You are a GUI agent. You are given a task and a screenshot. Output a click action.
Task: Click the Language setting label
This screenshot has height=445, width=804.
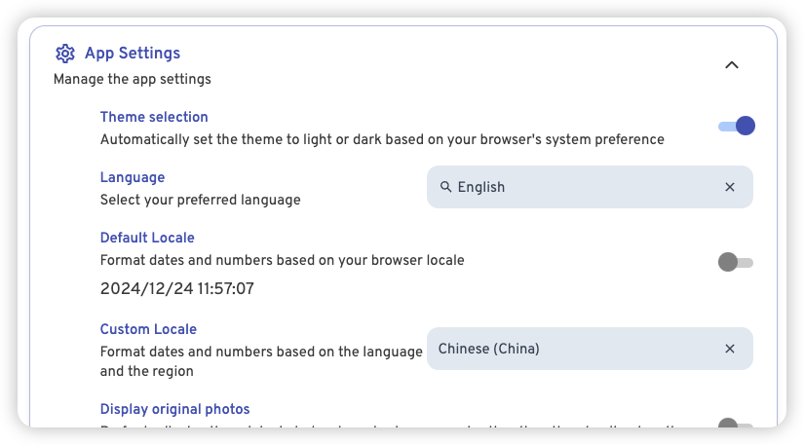click(133, 177)
